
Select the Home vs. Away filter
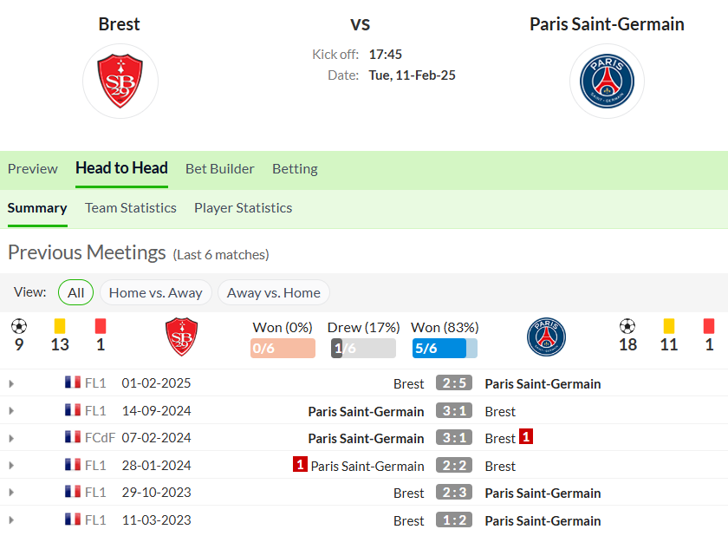(x=155, y=292)
